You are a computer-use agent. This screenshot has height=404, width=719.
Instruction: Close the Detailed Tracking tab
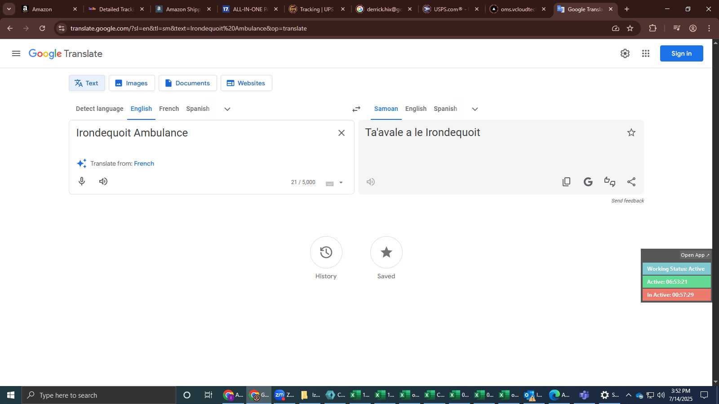(x=142, y=9)
